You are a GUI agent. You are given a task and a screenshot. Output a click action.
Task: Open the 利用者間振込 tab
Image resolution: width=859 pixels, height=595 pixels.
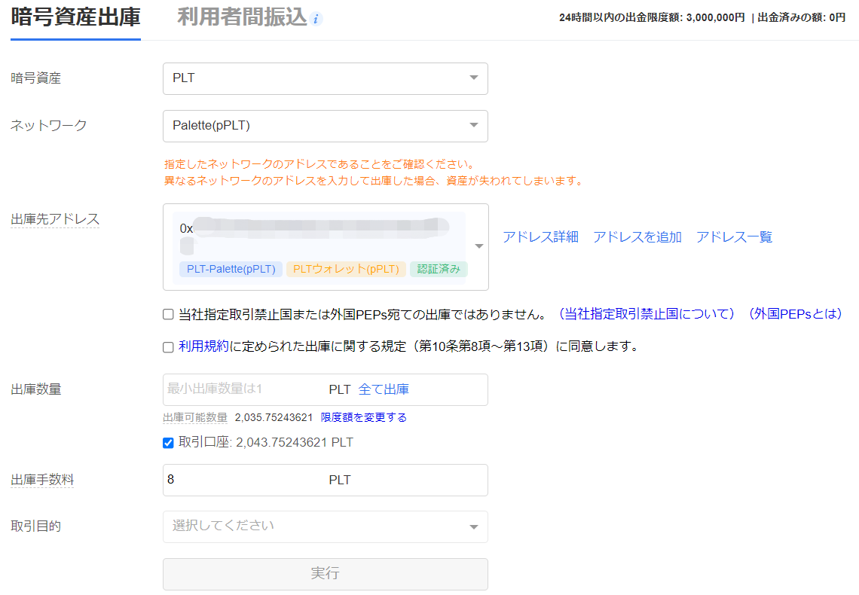[x=242, y=17]
